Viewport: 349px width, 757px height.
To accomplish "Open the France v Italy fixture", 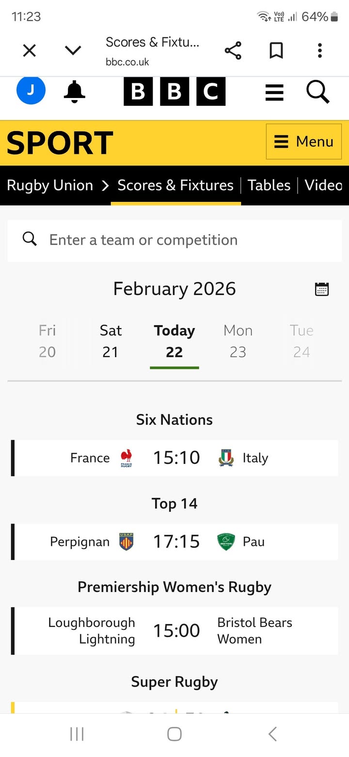I will 175,458.
